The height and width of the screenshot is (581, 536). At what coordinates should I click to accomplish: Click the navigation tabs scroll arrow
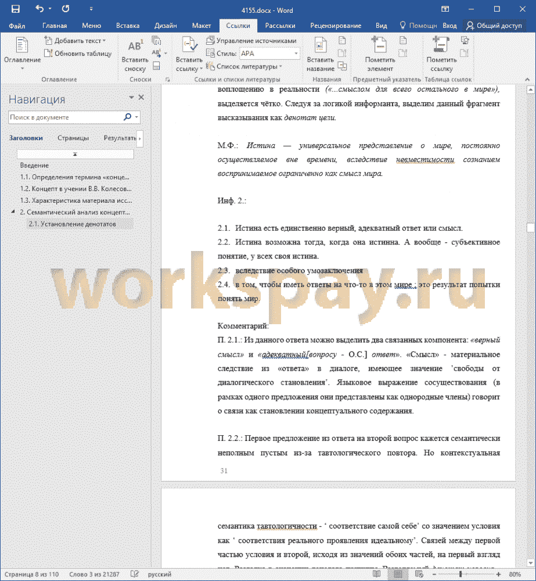click(x=139, y=138)
